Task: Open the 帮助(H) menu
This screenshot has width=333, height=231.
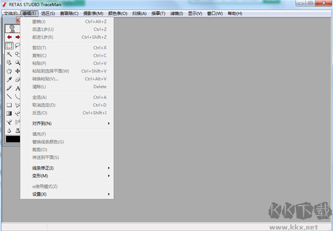Action: [235, 13]
